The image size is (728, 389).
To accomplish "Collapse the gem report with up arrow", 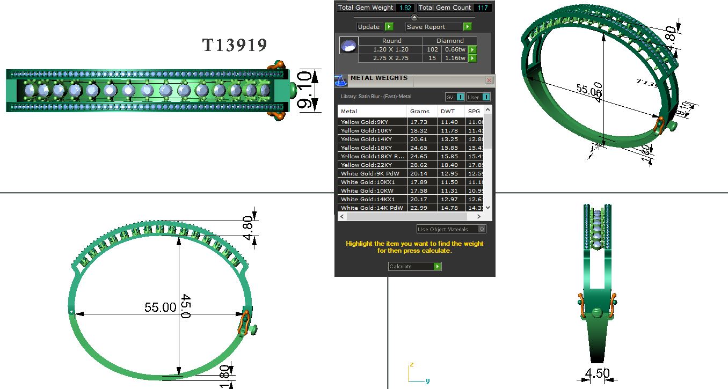I will 414,17.
